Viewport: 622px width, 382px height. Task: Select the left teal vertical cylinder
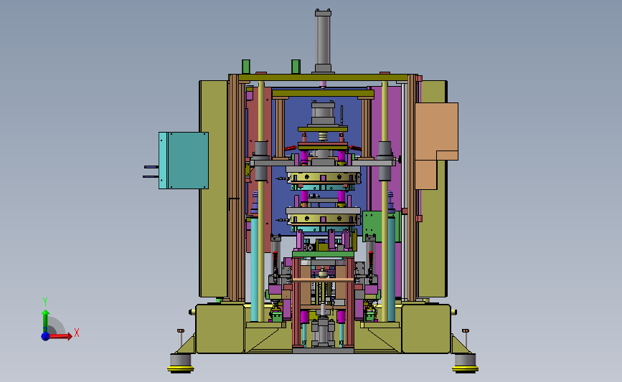pos(254,269)
